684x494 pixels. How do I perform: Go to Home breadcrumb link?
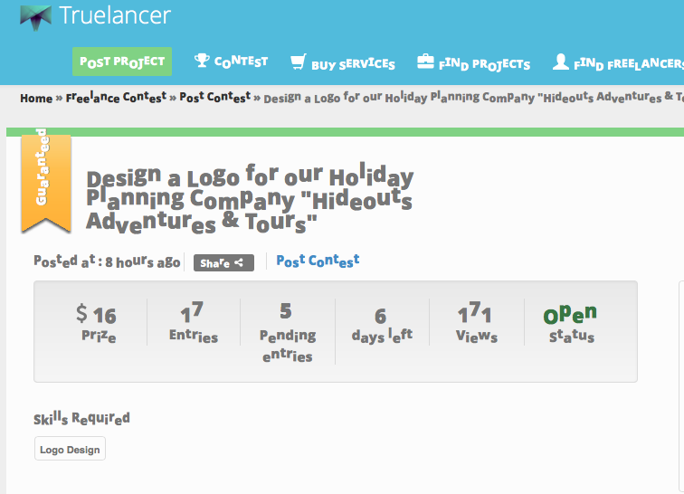point(36,99)
